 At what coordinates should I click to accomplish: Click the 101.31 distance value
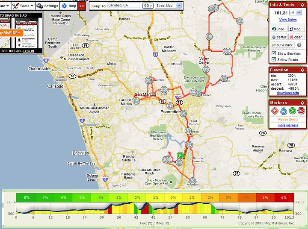pos(281,13)
